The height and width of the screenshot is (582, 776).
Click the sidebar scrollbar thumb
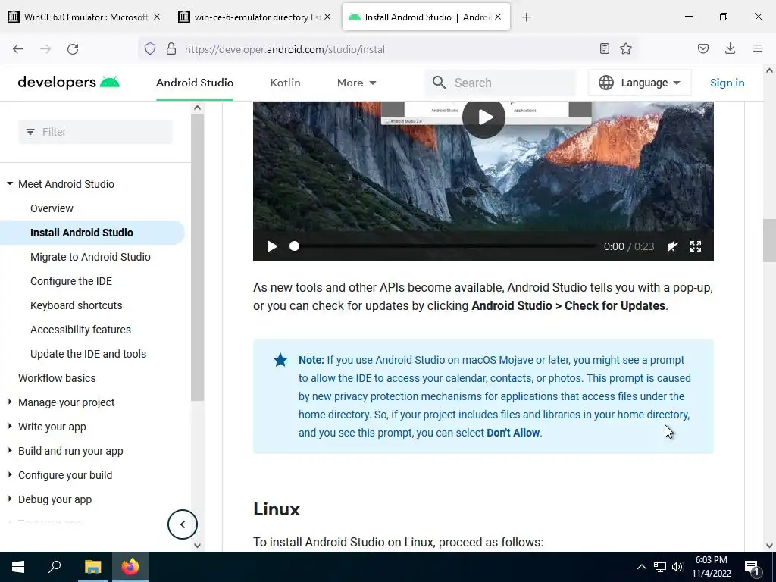point(198,258)
